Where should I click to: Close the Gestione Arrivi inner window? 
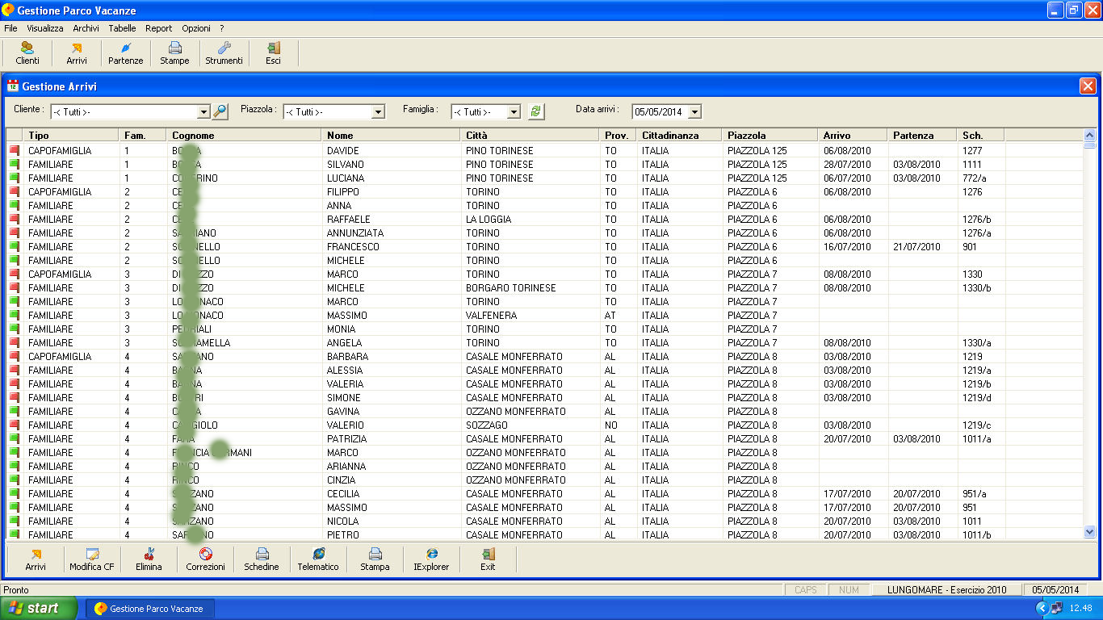[x=1088, y=86]
